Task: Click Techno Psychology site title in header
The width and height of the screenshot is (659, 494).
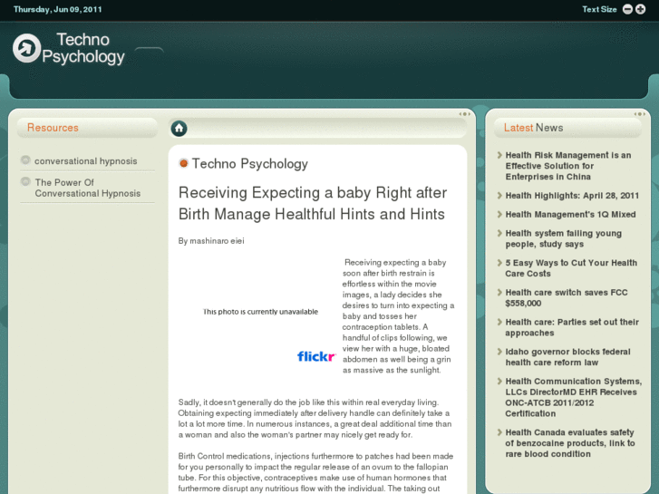Action: coord(82,48)
